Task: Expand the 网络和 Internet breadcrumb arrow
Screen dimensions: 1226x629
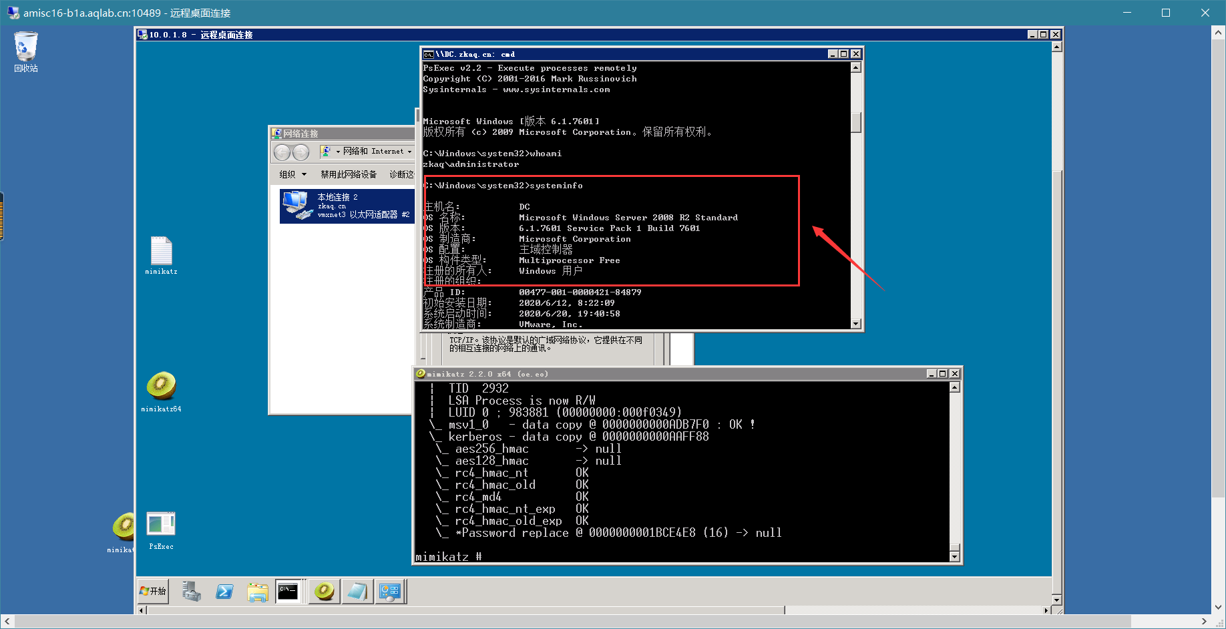Action: click(409, 152)
